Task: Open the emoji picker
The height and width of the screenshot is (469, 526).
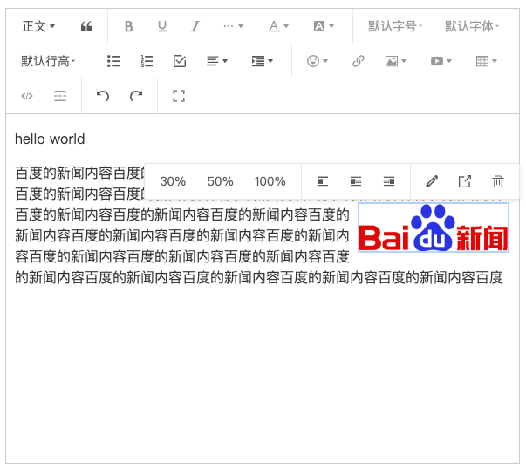Action: [318, 61]
